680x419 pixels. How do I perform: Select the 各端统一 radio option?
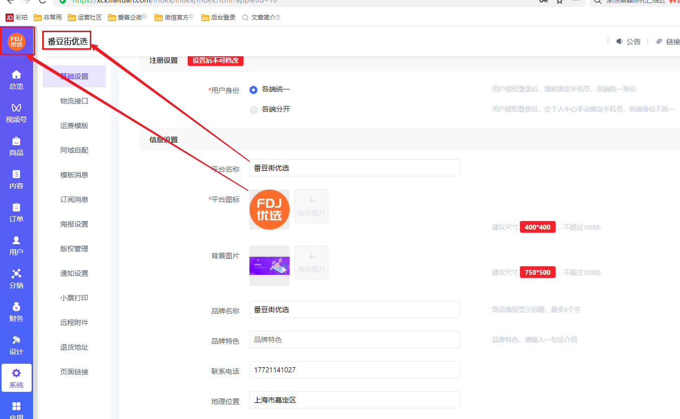pos(254,90)
